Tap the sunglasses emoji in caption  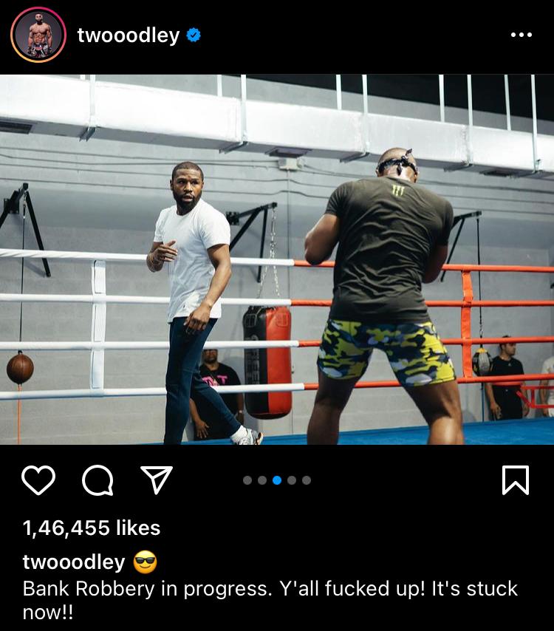point(145,562)
